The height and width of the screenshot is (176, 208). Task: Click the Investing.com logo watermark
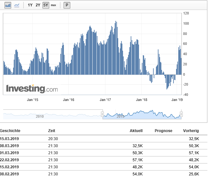click(32, 88)
